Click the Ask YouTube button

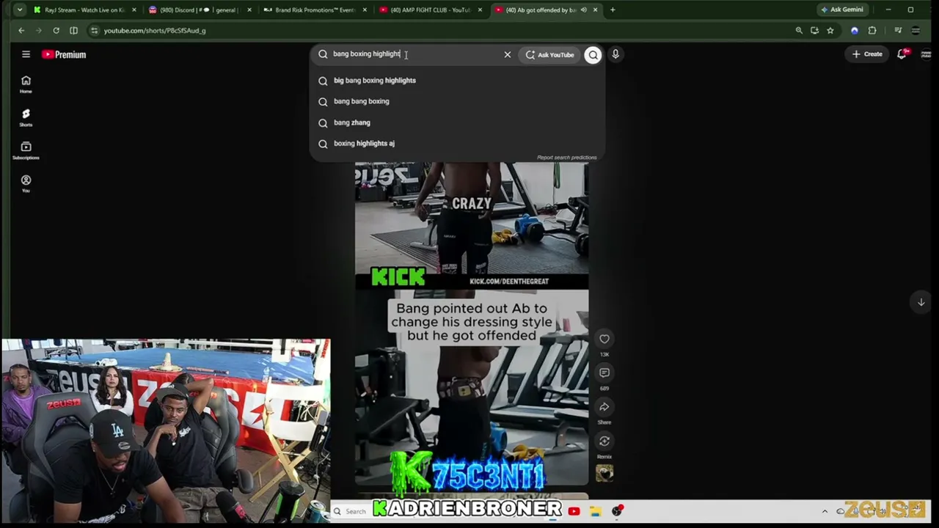click(549, 54)
